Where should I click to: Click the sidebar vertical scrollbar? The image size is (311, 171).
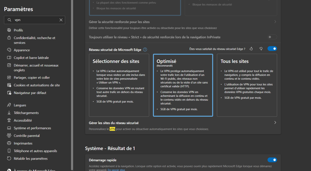72,85
